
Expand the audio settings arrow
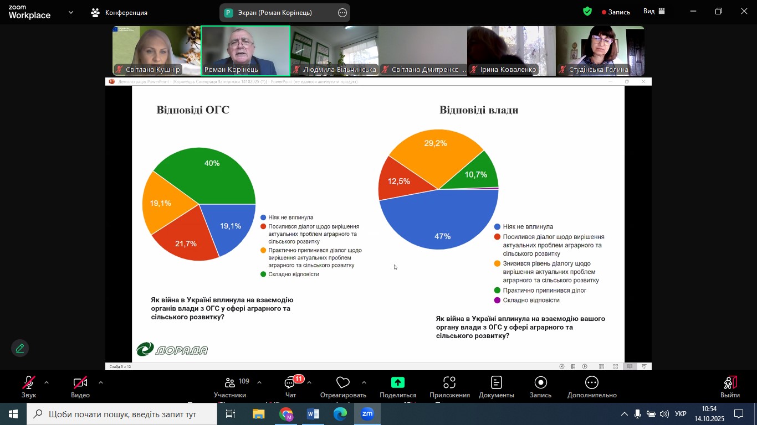pos(47,382)
